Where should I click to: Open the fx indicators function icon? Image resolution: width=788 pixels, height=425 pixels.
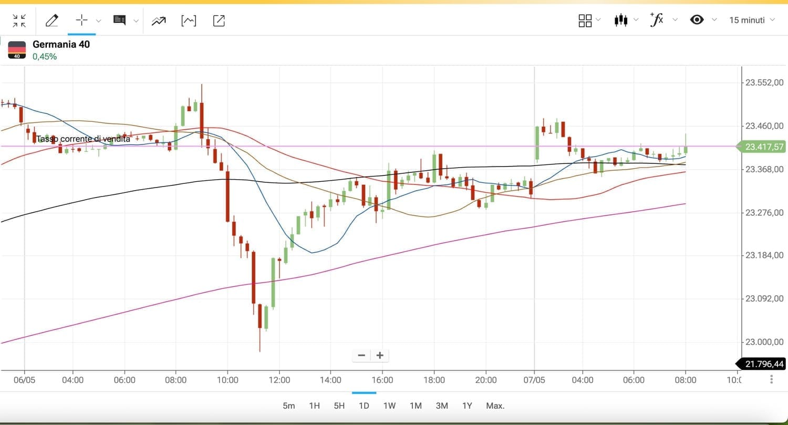(x=657, y=20)
